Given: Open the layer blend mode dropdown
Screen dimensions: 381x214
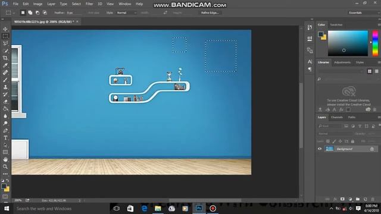Looking at the screenshot, I should pyautogui.click(x=335, y=134).
